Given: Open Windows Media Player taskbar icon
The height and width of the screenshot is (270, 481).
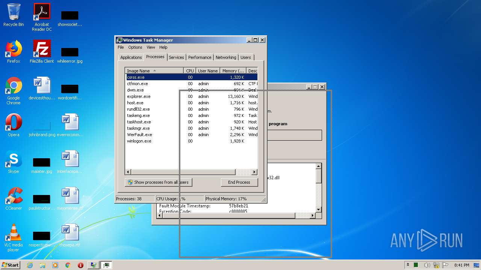Looking at the screenshot, I should coord(55,265).
